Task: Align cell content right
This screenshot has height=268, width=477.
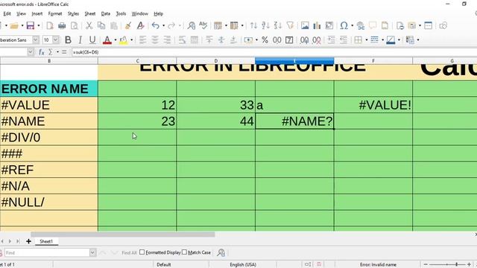Action: (x=167, y=40)
